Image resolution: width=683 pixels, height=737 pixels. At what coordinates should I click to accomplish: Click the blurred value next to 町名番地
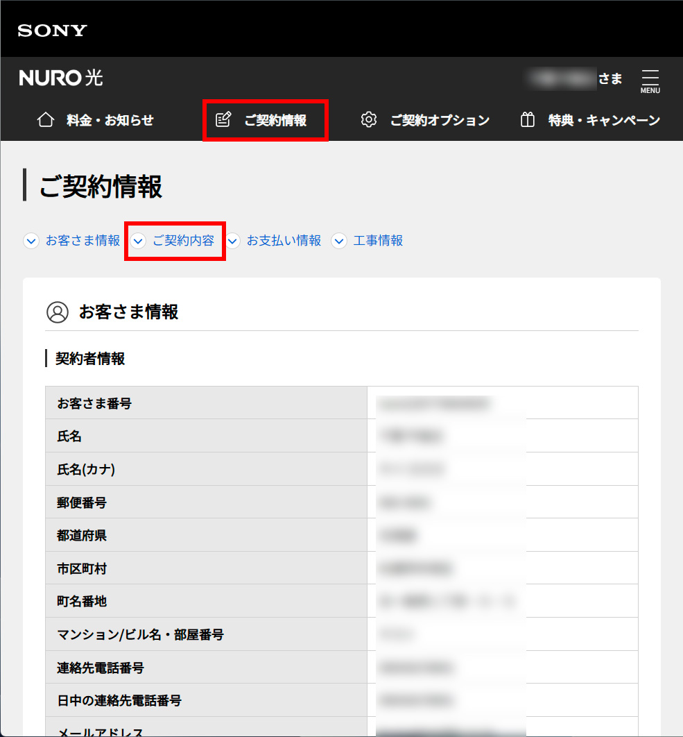(448, 602)
